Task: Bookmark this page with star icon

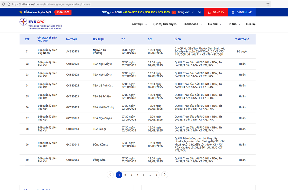Action: (x=268, y=4)
